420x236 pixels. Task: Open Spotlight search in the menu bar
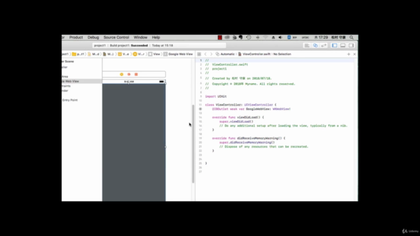point(352,37)
